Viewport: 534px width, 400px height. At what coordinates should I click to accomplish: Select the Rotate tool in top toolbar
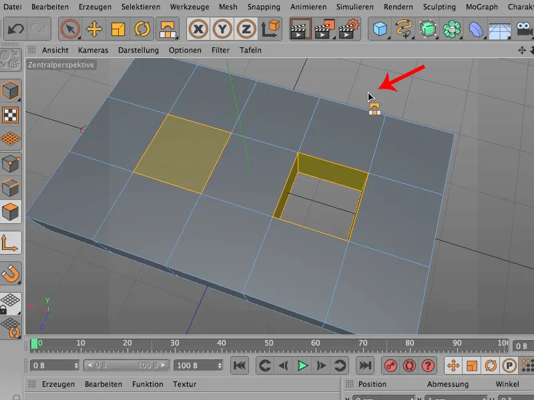click(x=142, y=29)
